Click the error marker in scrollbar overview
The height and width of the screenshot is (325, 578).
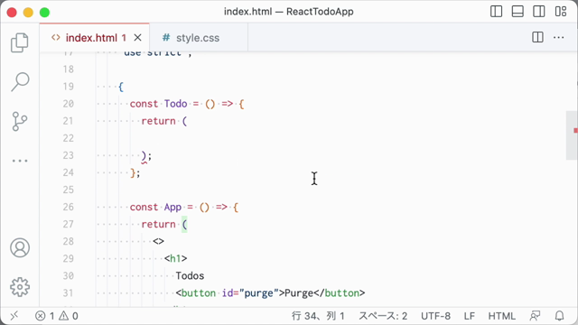[x=575, y=130]
